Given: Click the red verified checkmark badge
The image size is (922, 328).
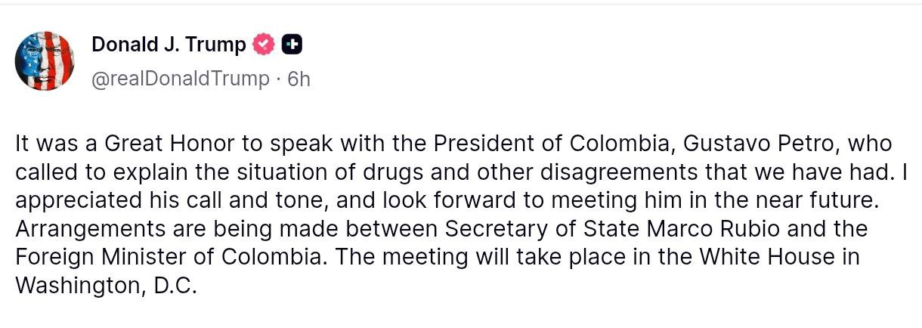Looking at the screenshot, I should pyautogui.click(x=264, y=45).
